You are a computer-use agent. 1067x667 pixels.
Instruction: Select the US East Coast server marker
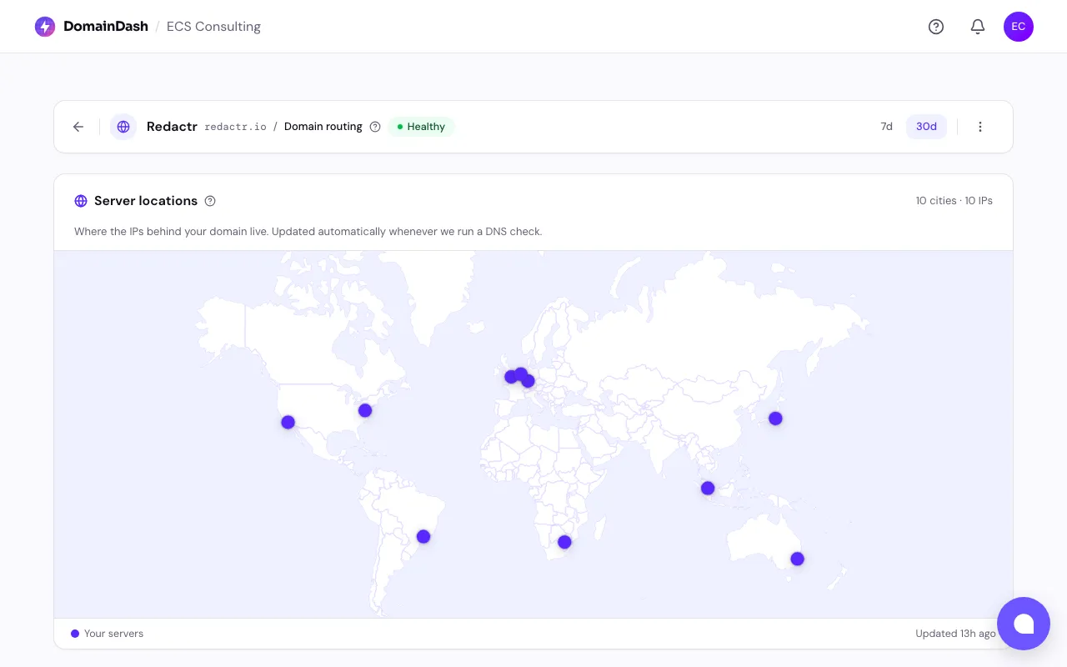(x=365, y=410)
